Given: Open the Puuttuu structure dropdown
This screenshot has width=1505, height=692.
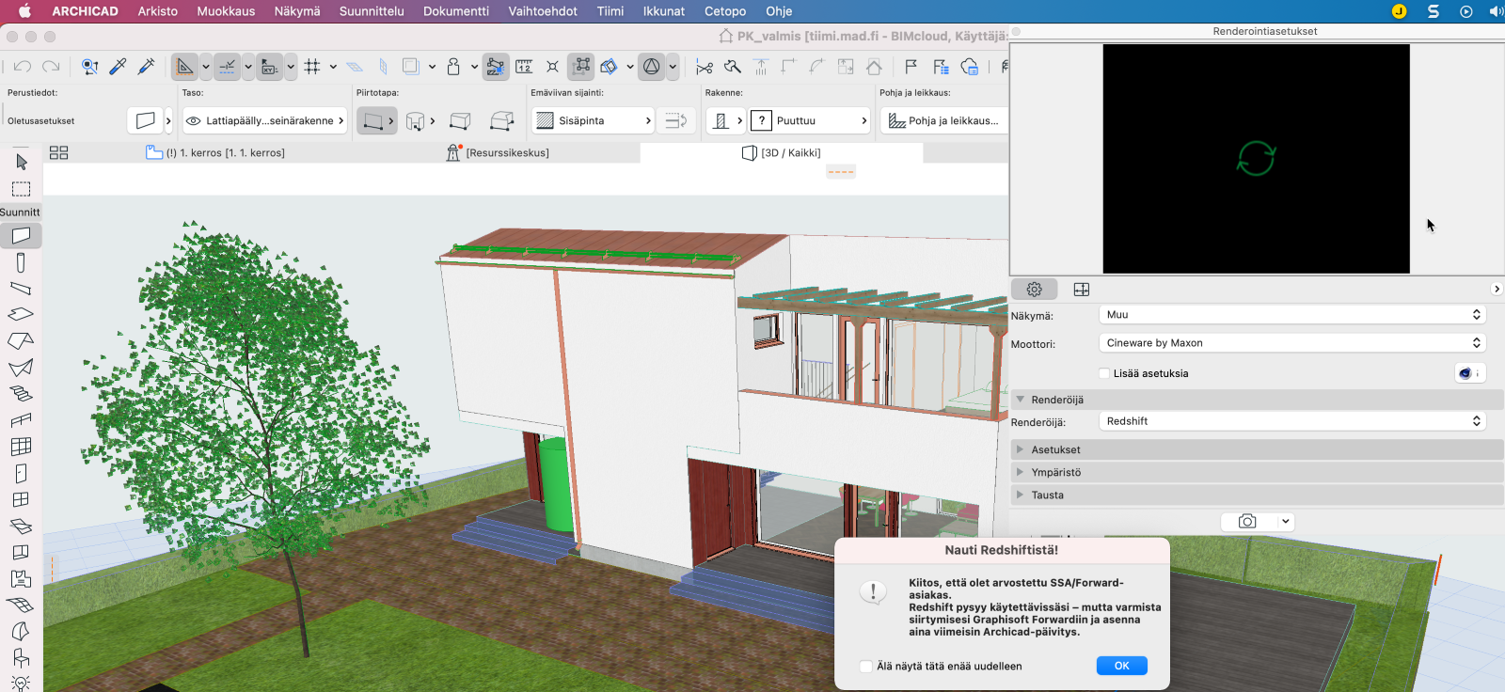Looking at the screenshot, I should [809, 120].
